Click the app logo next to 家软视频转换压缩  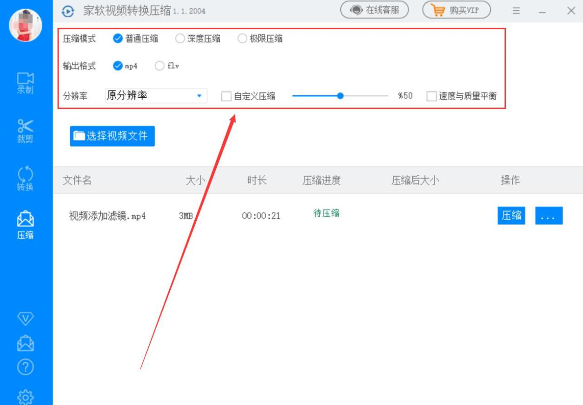68,11
